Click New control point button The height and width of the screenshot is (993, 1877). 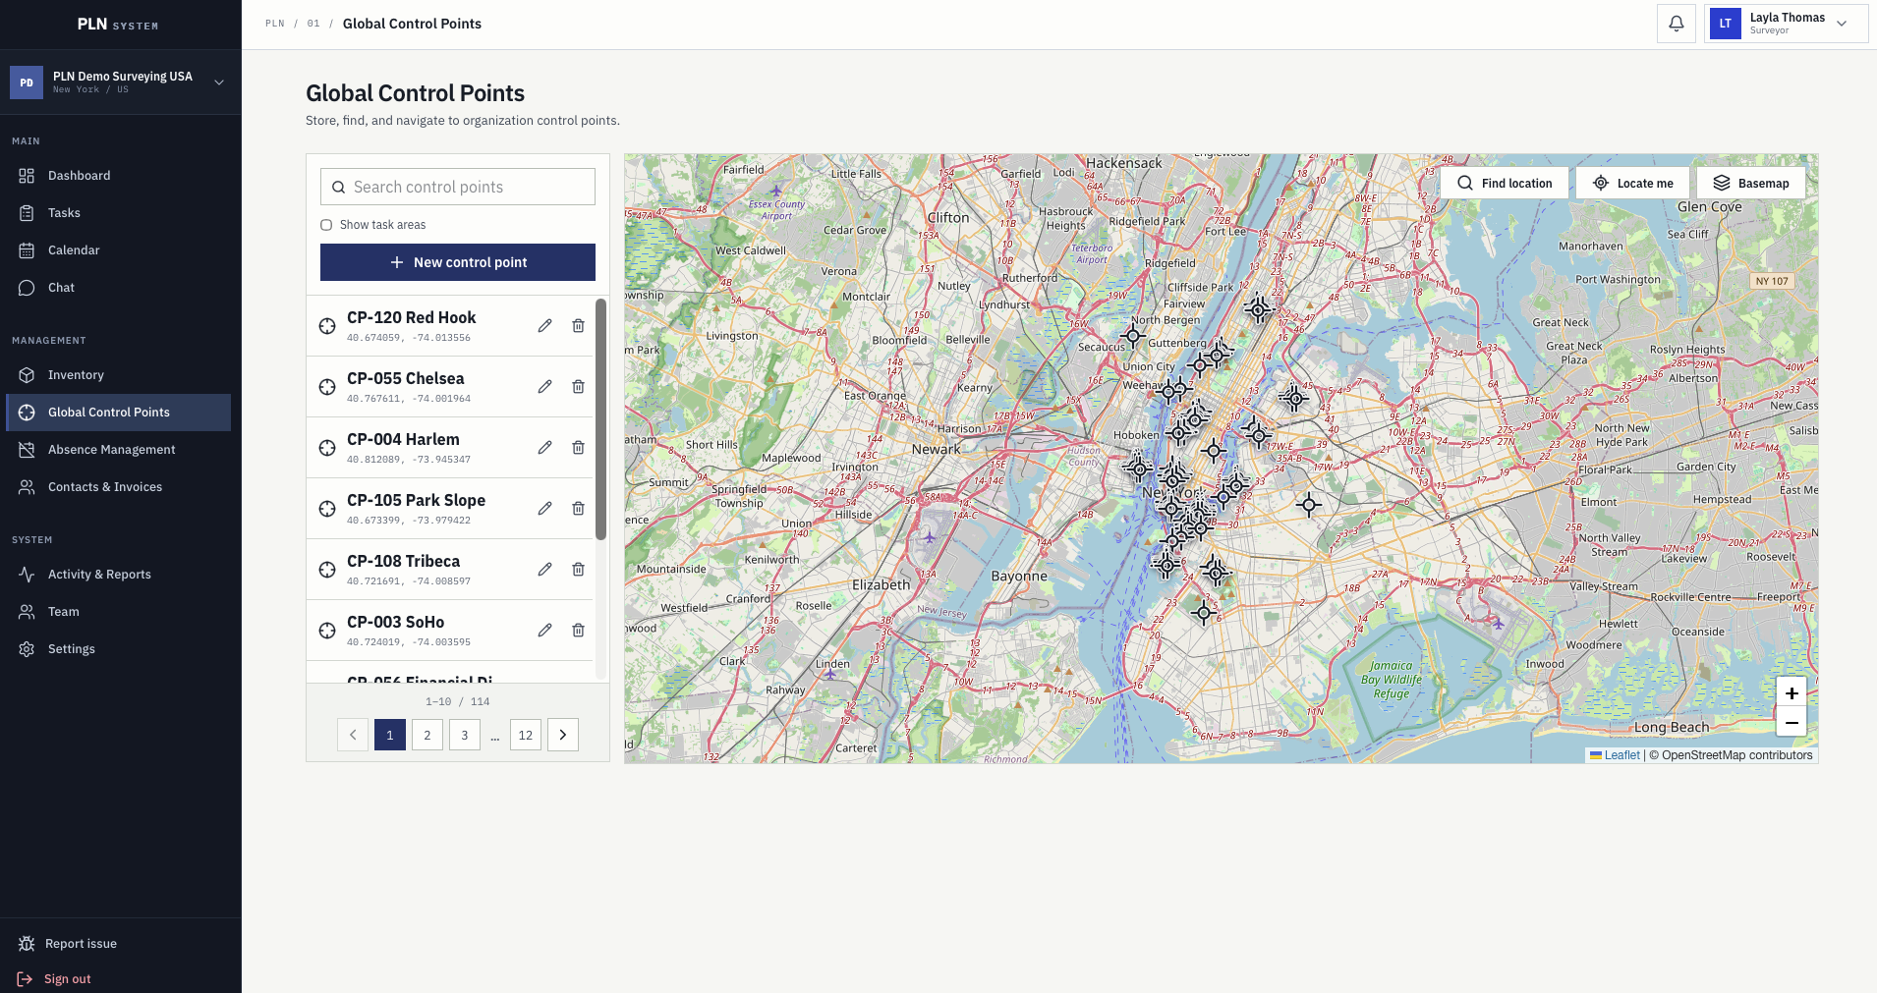pos(458,262)
